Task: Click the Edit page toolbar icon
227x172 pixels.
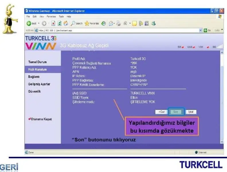Action: tap(125, 23)
